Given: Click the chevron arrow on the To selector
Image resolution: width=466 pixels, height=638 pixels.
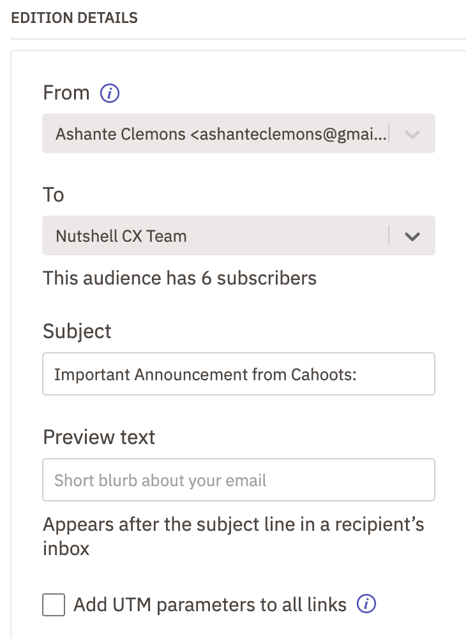Looking at the screenshot, I should (x=412, y=235).
